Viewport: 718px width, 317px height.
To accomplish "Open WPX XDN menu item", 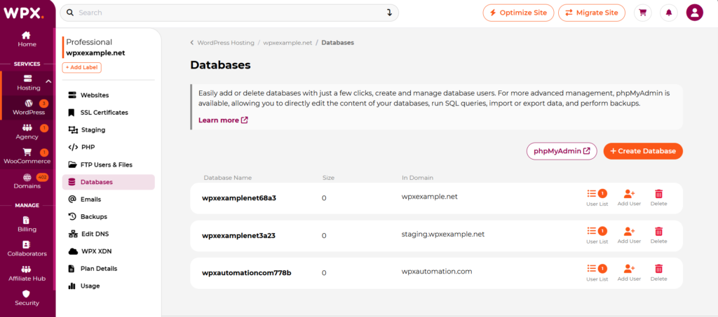I will [x=109, y=251].
